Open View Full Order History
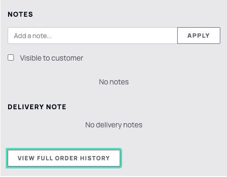227x177 pixels. 64,158
